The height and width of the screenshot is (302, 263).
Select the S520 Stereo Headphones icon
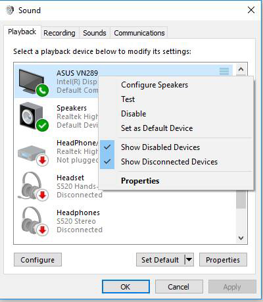[33, 222]
